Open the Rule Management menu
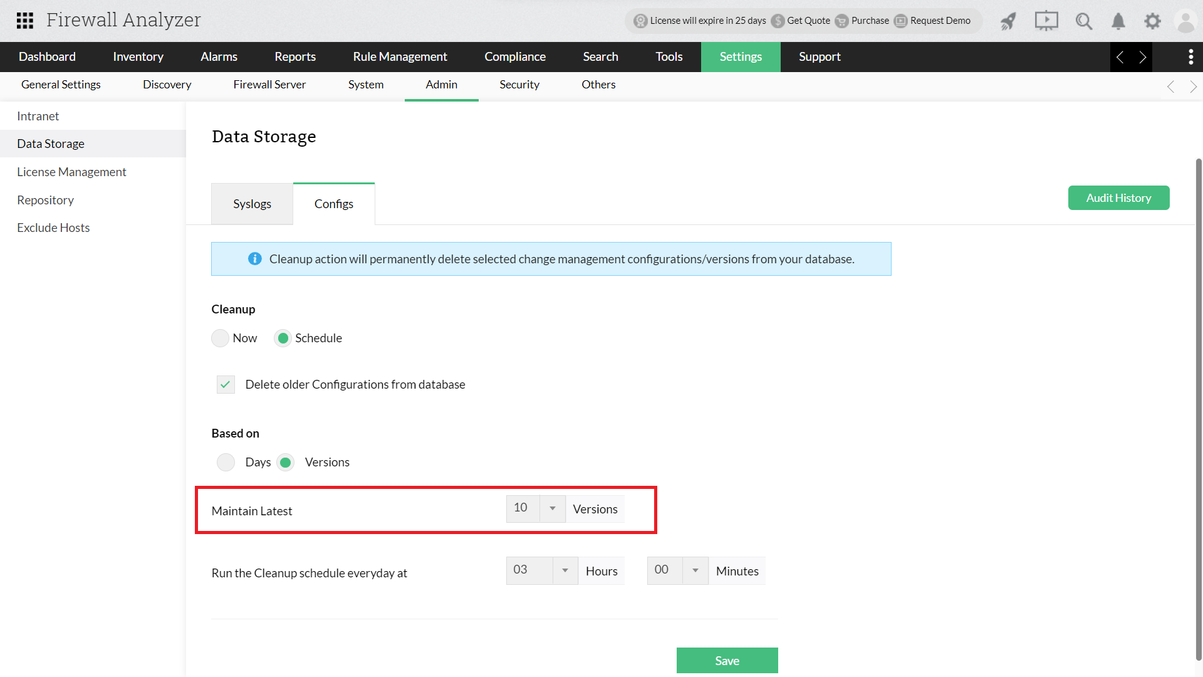Image resolution: width=1203 pixels, height=677 pixels. point(400,56)
